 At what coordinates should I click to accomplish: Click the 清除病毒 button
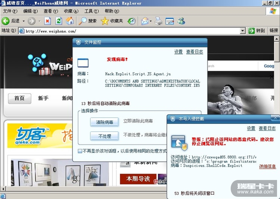click(x=105, y=122)
